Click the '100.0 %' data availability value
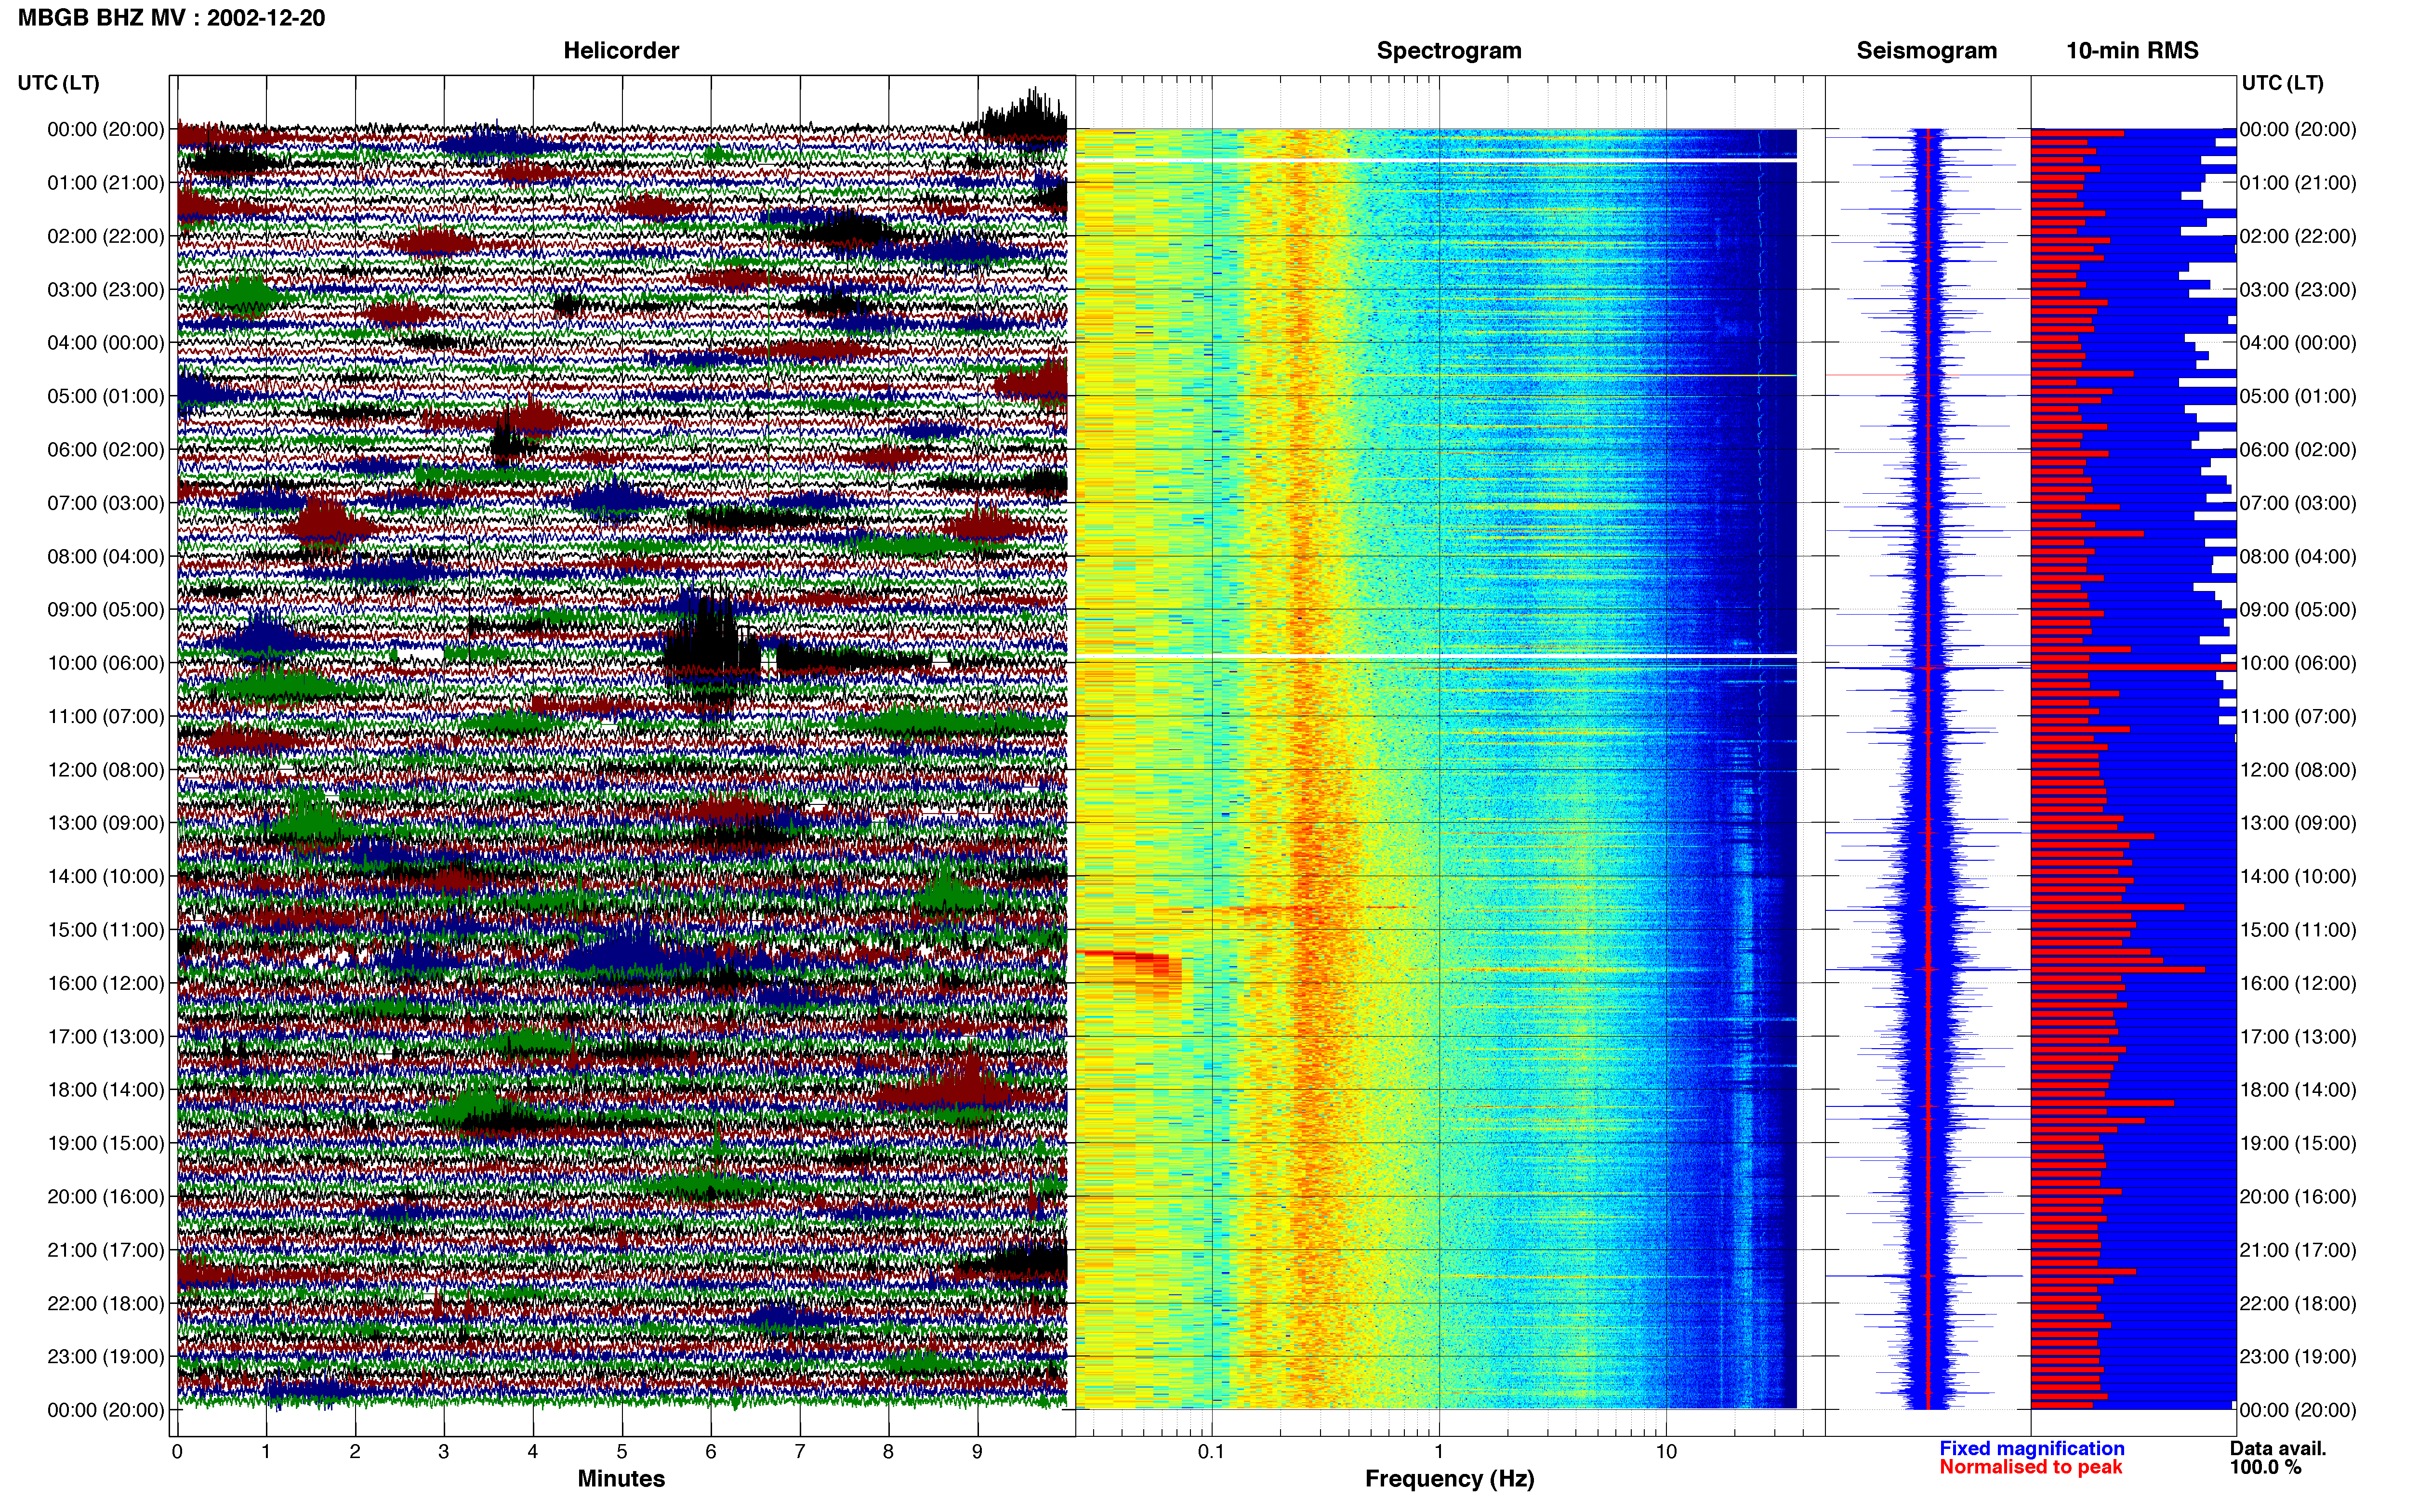The image size is (2418, 1512). [x=2265, y=1467]
